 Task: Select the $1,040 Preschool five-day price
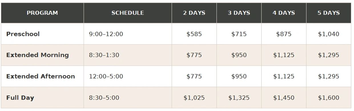329,34
